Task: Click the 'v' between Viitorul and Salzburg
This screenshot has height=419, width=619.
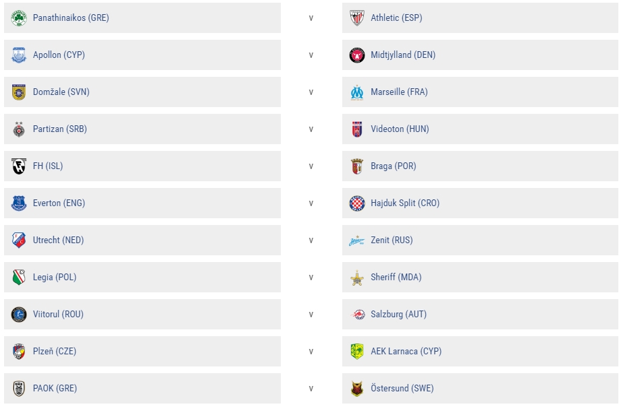Action: point(311,315)
